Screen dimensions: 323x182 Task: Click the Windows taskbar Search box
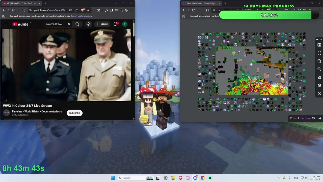(x=136, y=178)
